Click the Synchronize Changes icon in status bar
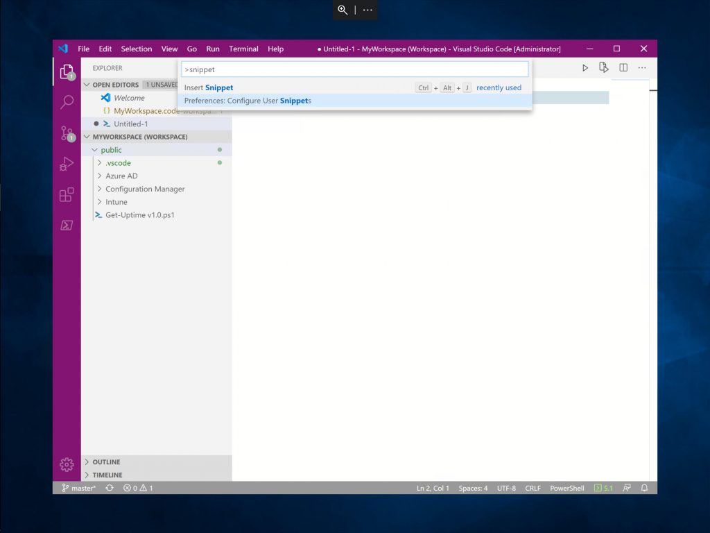The image size is (710, 533). coord(110,488)
